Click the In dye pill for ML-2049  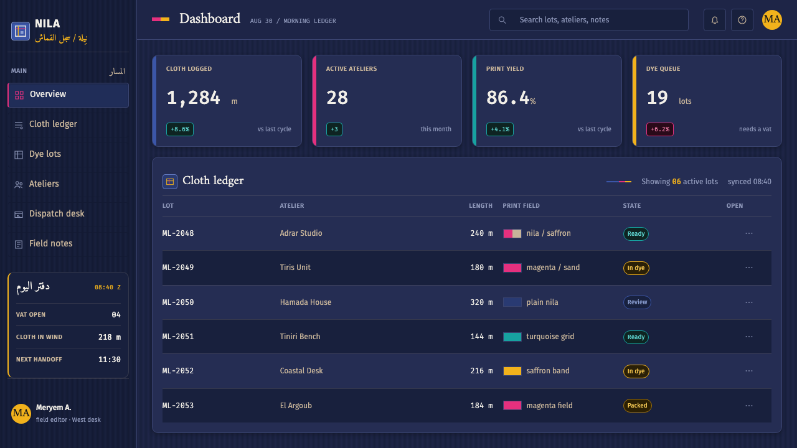636,268
